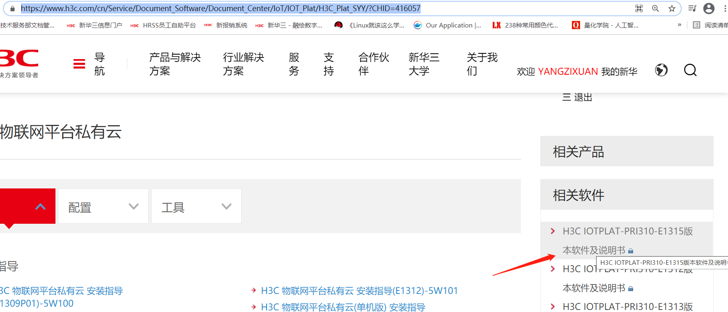This screenshot has width=728, height=312.
Task: Go to the H3C logo homepage
Action: 19,64
